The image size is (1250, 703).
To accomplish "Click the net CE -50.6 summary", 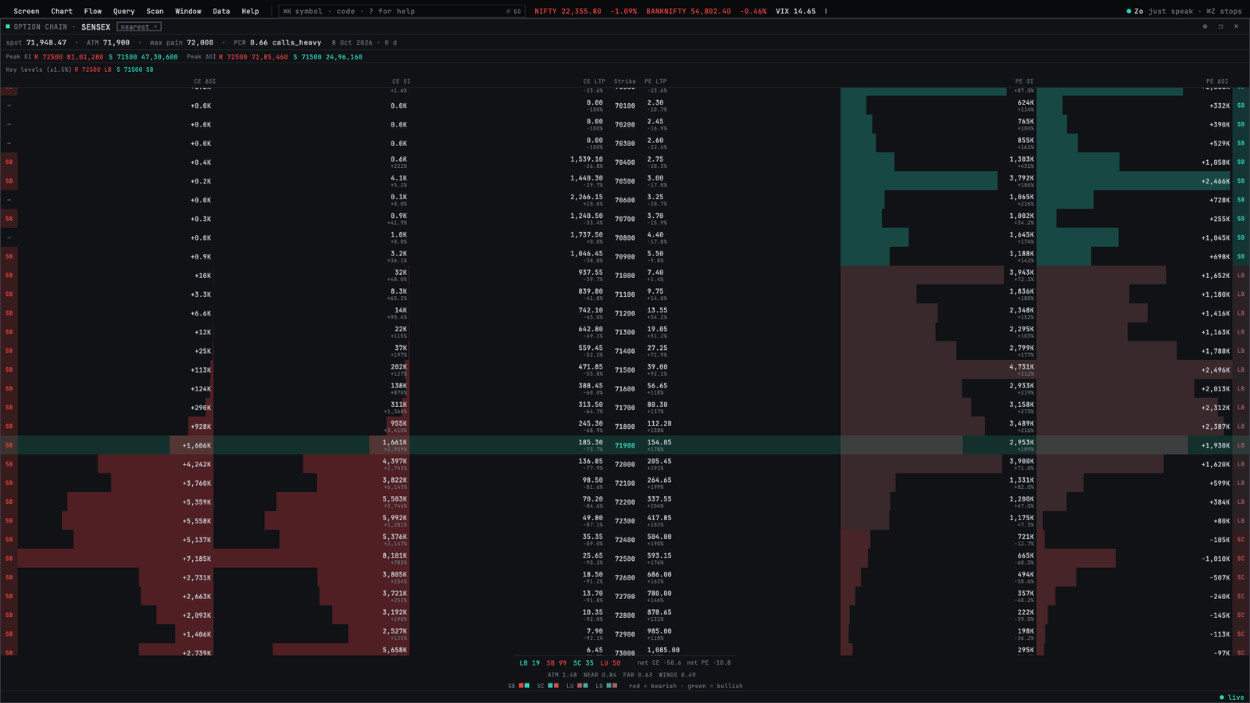I will 659,662.
